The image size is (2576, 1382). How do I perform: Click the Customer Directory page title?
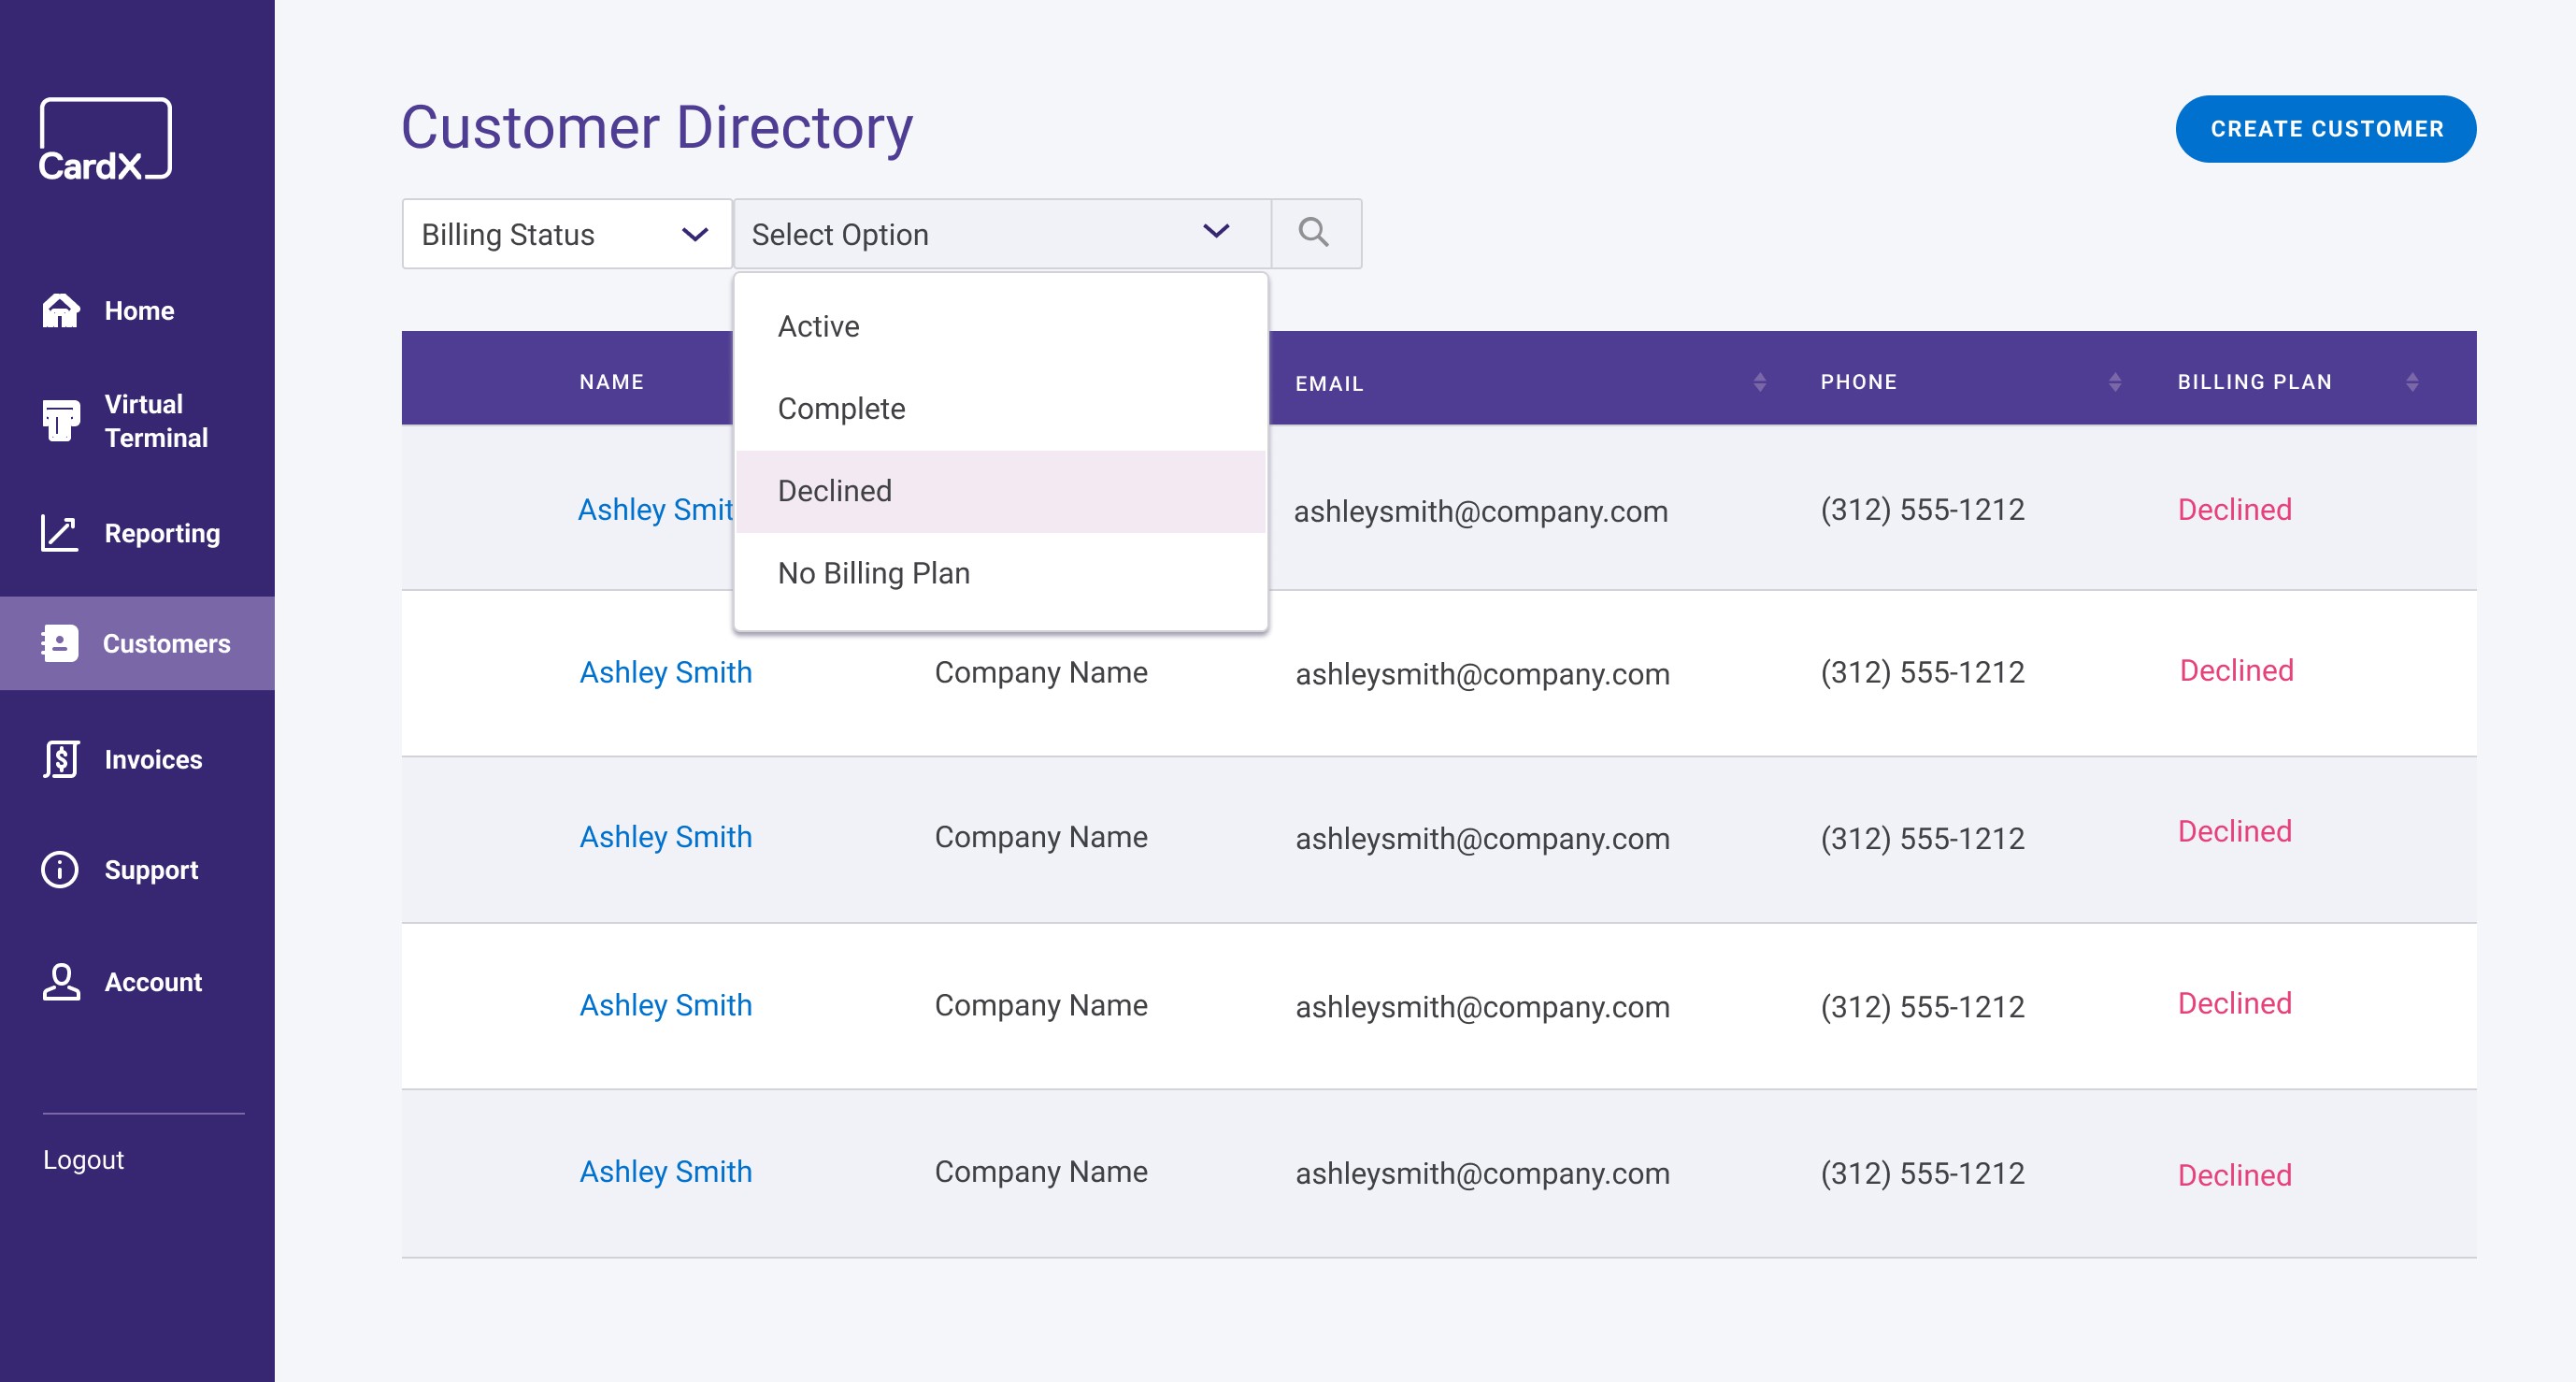[x=657, y=128]
